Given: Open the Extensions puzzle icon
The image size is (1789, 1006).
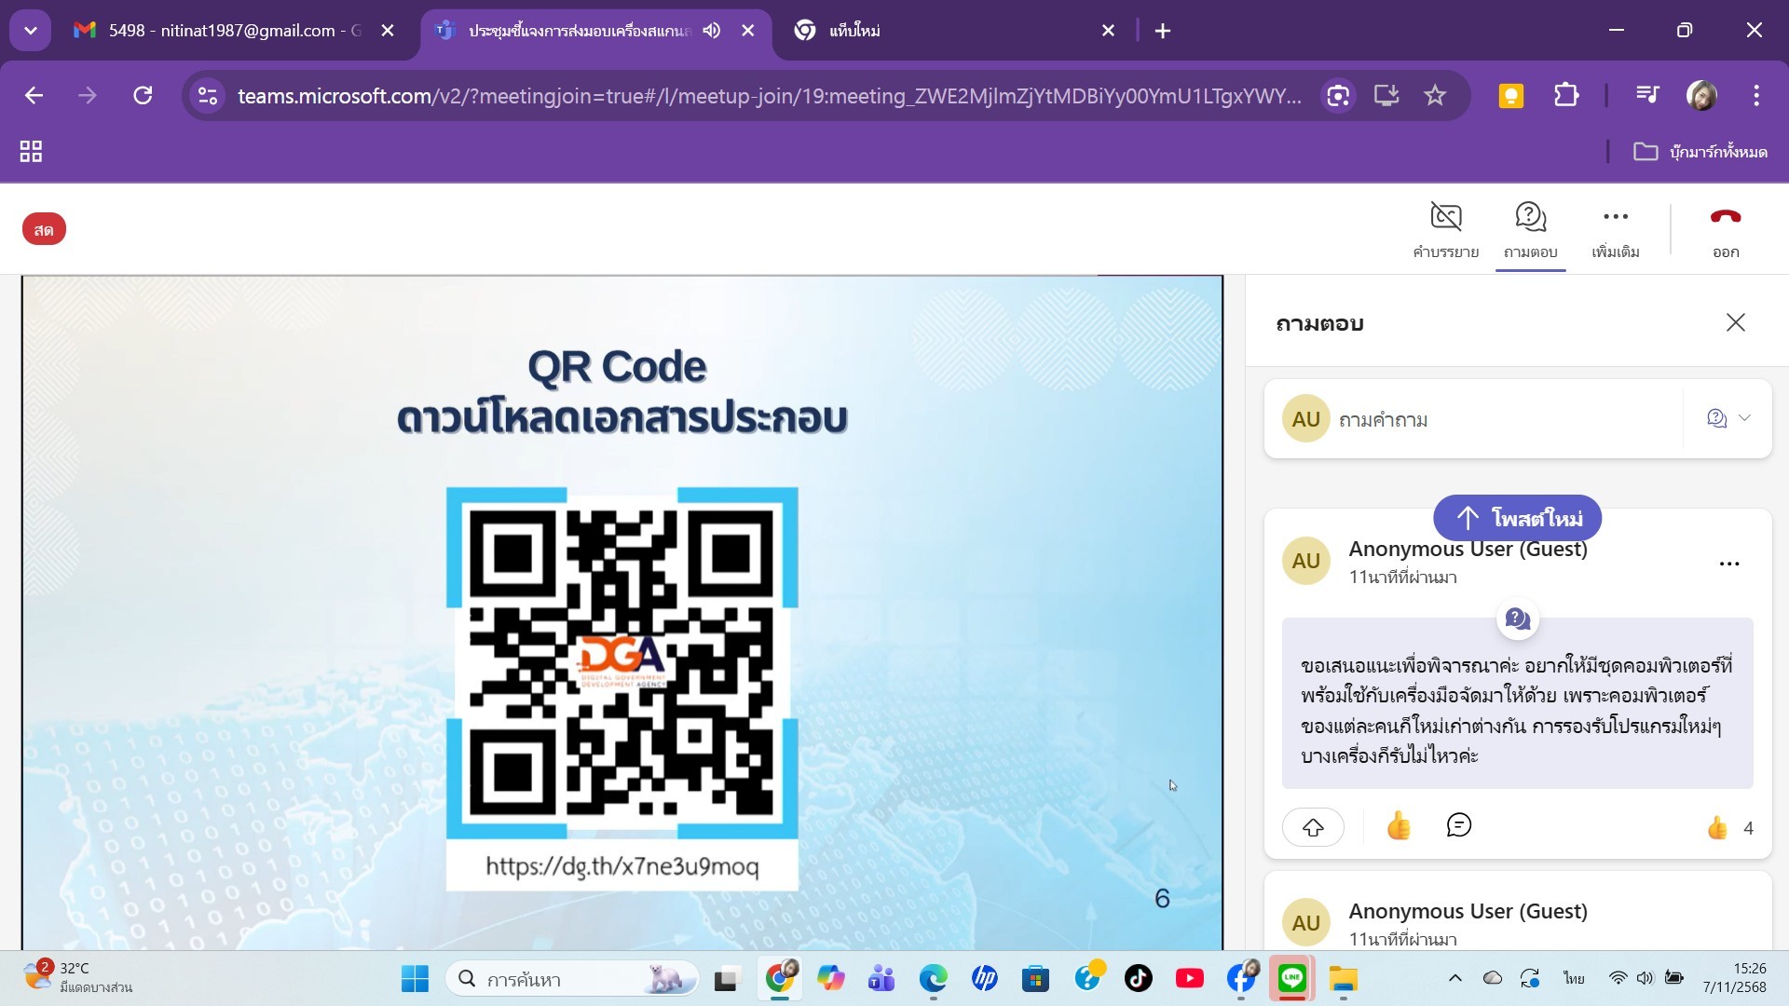Looking at the screenshot, I should tap(1565, 95).
